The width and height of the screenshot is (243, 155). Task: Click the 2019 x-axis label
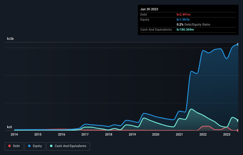pyautogui.click(x=132, y=134)
